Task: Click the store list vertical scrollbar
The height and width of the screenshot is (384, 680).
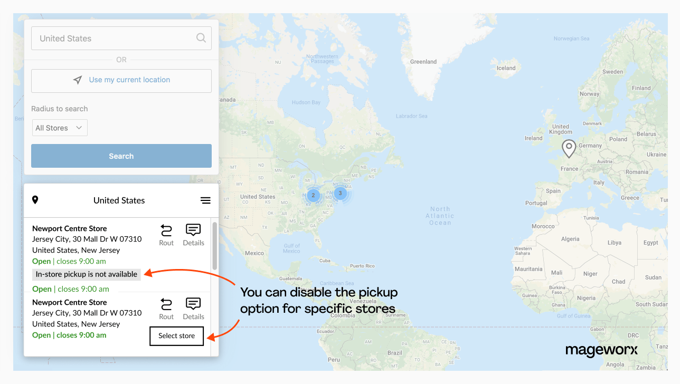Action: tap(214, 245)
